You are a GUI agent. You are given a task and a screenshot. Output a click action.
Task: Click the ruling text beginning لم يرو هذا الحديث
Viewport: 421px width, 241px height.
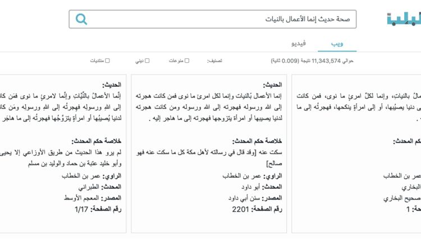pyautogui.click(x=61, y=157)
